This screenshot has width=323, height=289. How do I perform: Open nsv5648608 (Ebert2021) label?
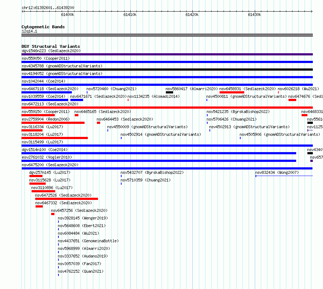click(x=82, y=226)
